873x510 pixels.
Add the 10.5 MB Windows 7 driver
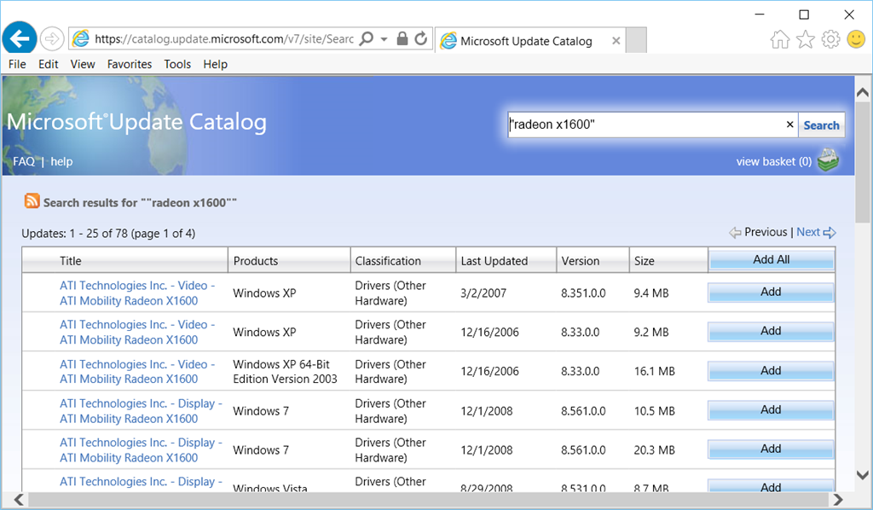click(771, 409)
